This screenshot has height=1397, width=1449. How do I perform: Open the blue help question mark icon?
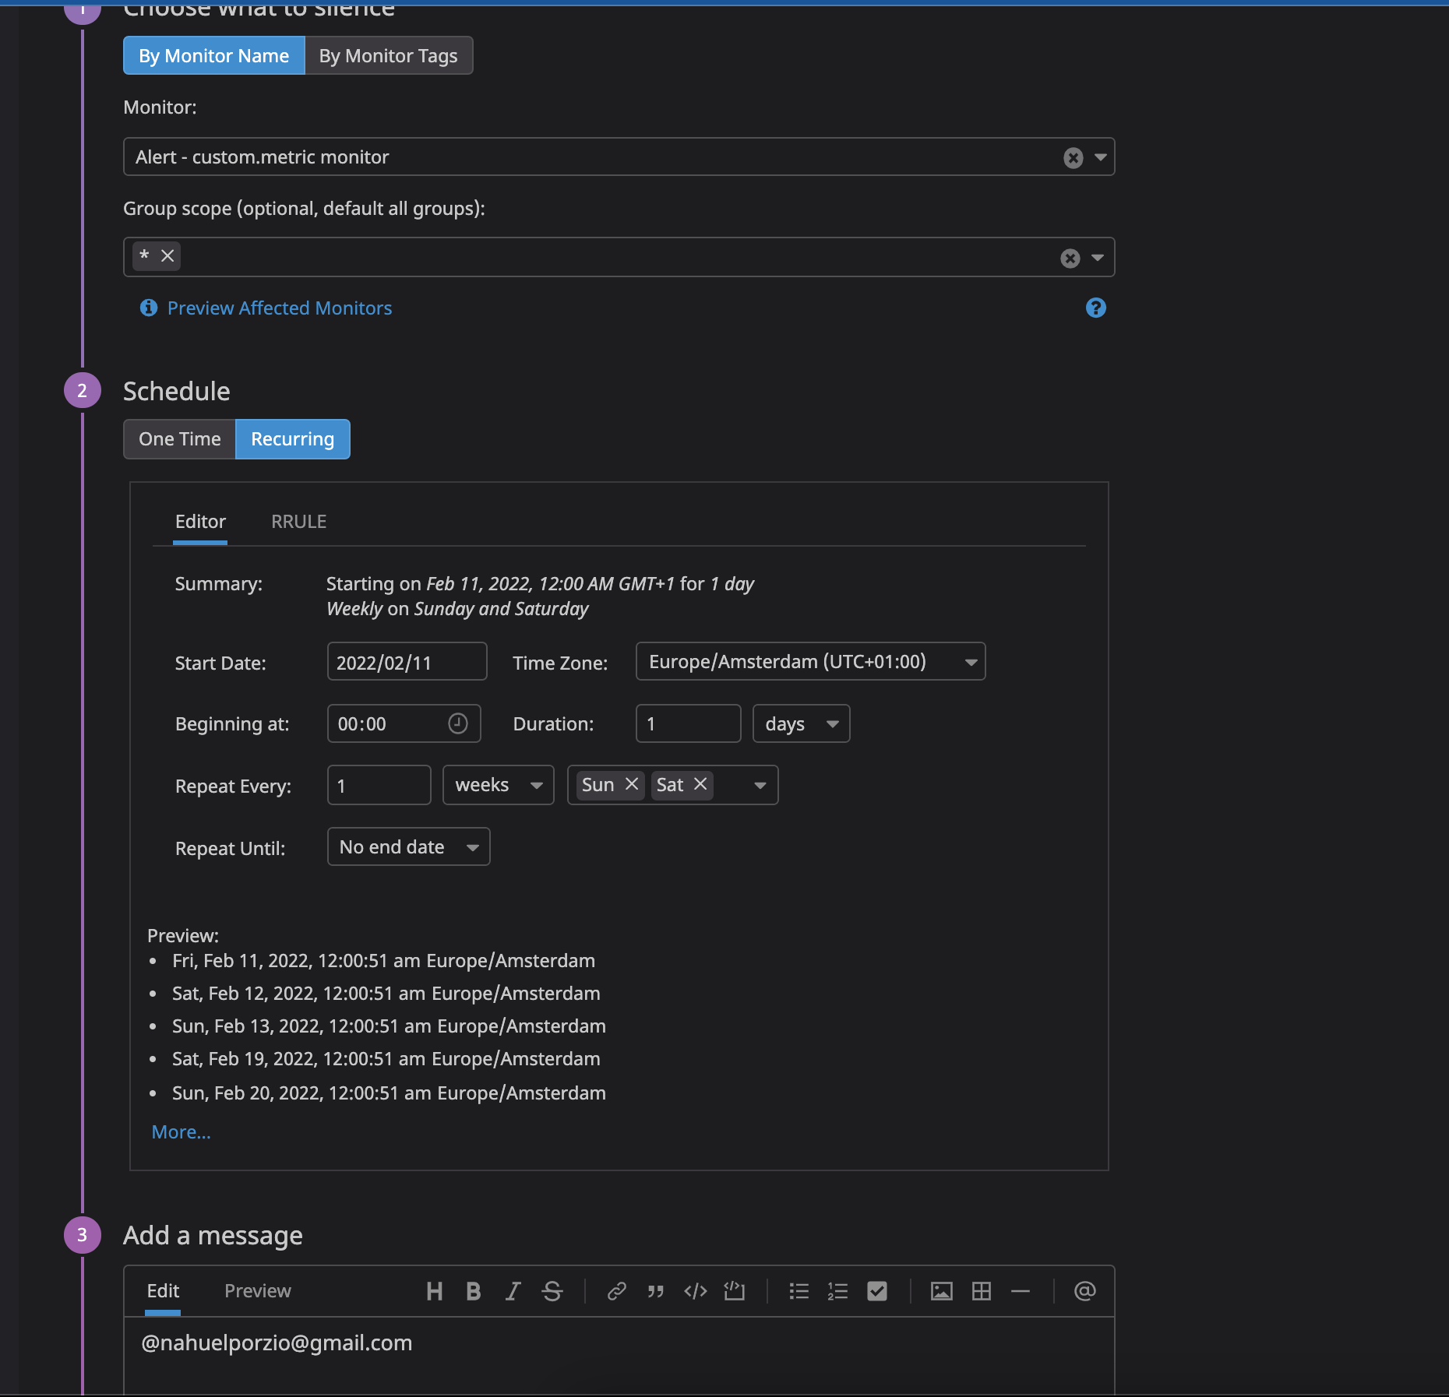[1096, 308]
